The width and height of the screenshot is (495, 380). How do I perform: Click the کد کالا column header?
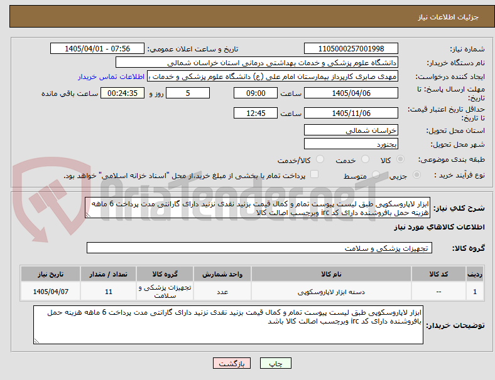coord(438,274)
